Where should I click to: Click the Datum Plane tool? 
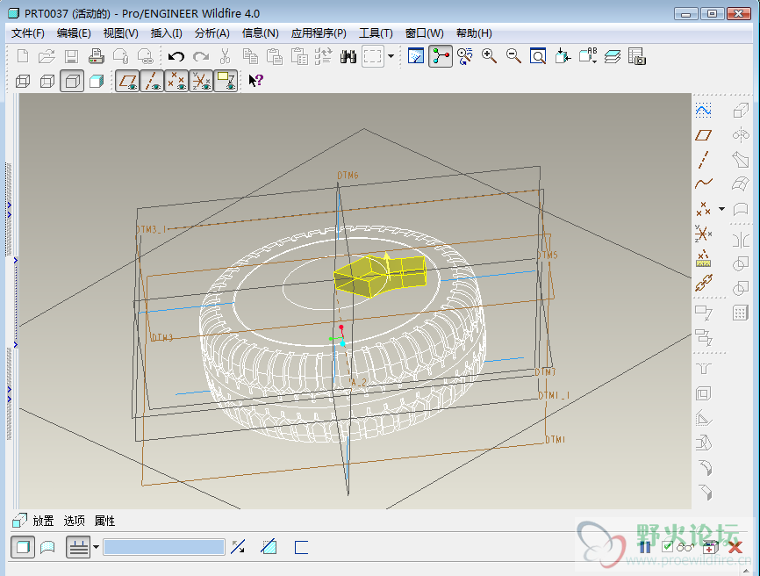tap(703, 135)
